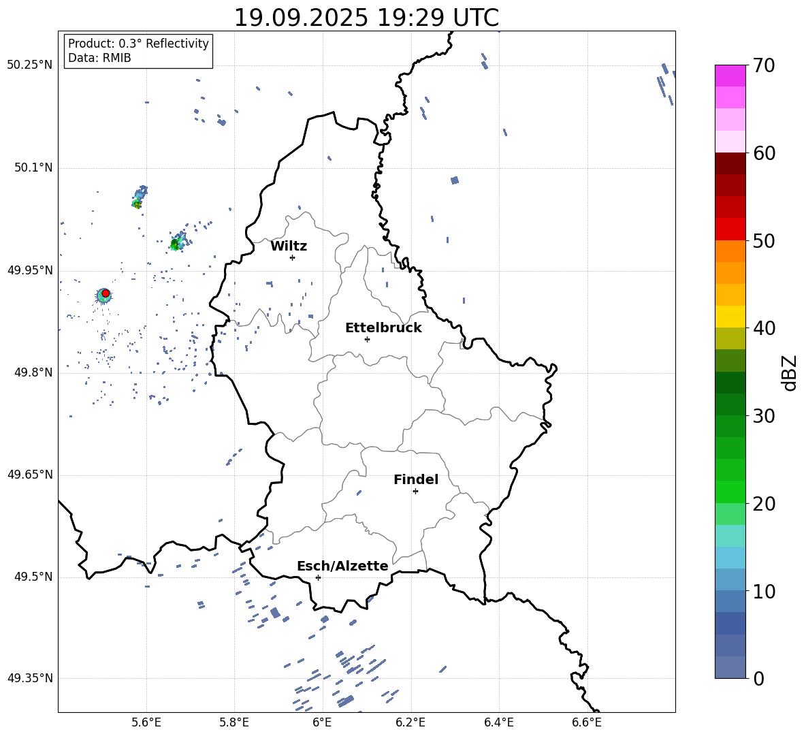Screen dimensions: 806x736
Task: Click the red radar echo dot
Action: pos(106,293)
